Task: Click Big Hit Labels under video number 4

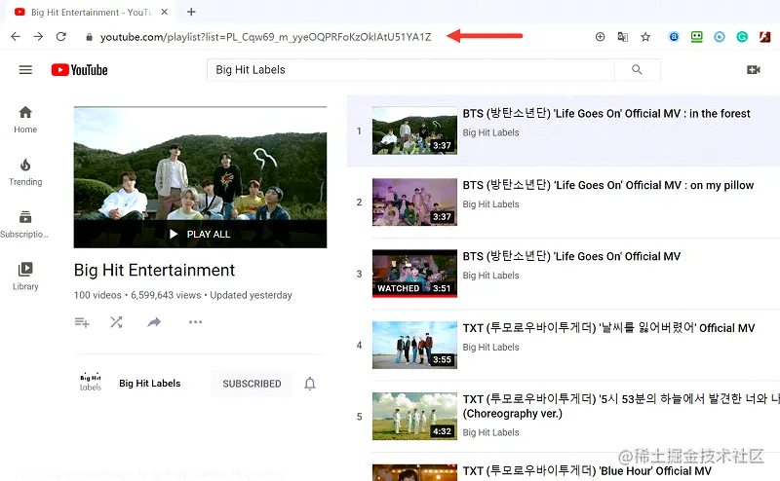Action: click(x=491, y=347)
